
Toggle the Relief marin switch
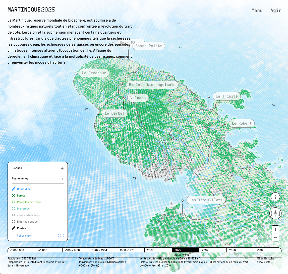(x=61, y=235)
